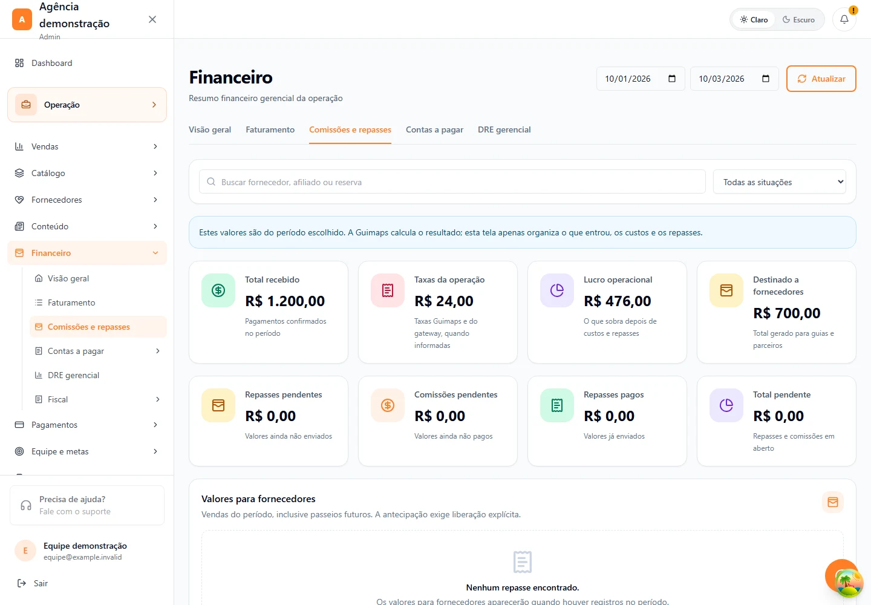Switch to the Claro light theme

[754, 19]
